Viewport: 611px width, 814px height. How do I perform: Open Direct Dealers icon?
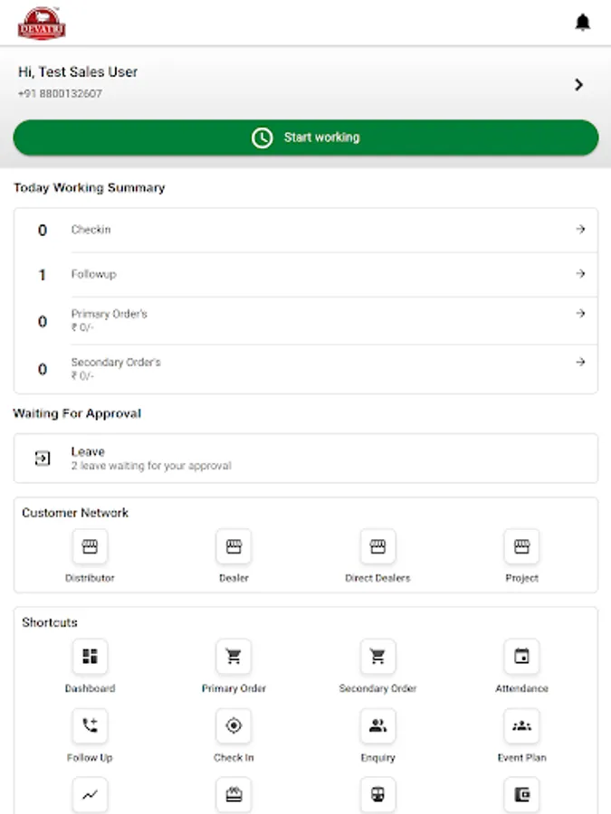[377, 547]
